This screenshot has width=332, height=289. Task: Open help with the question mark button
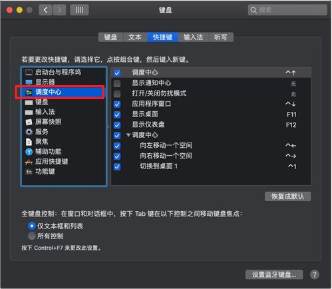pyautogui.click(x=315, y=275)
